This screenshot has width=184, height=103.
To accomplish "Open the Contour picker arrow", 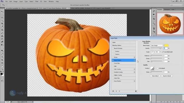I will pos(155,68).
